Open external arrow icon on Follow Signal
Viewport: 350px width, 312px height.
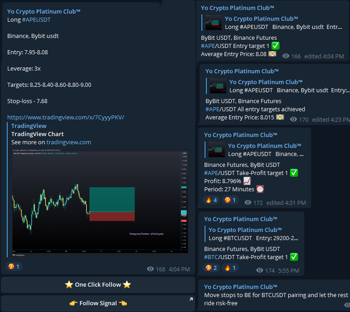tap(191, 299)
